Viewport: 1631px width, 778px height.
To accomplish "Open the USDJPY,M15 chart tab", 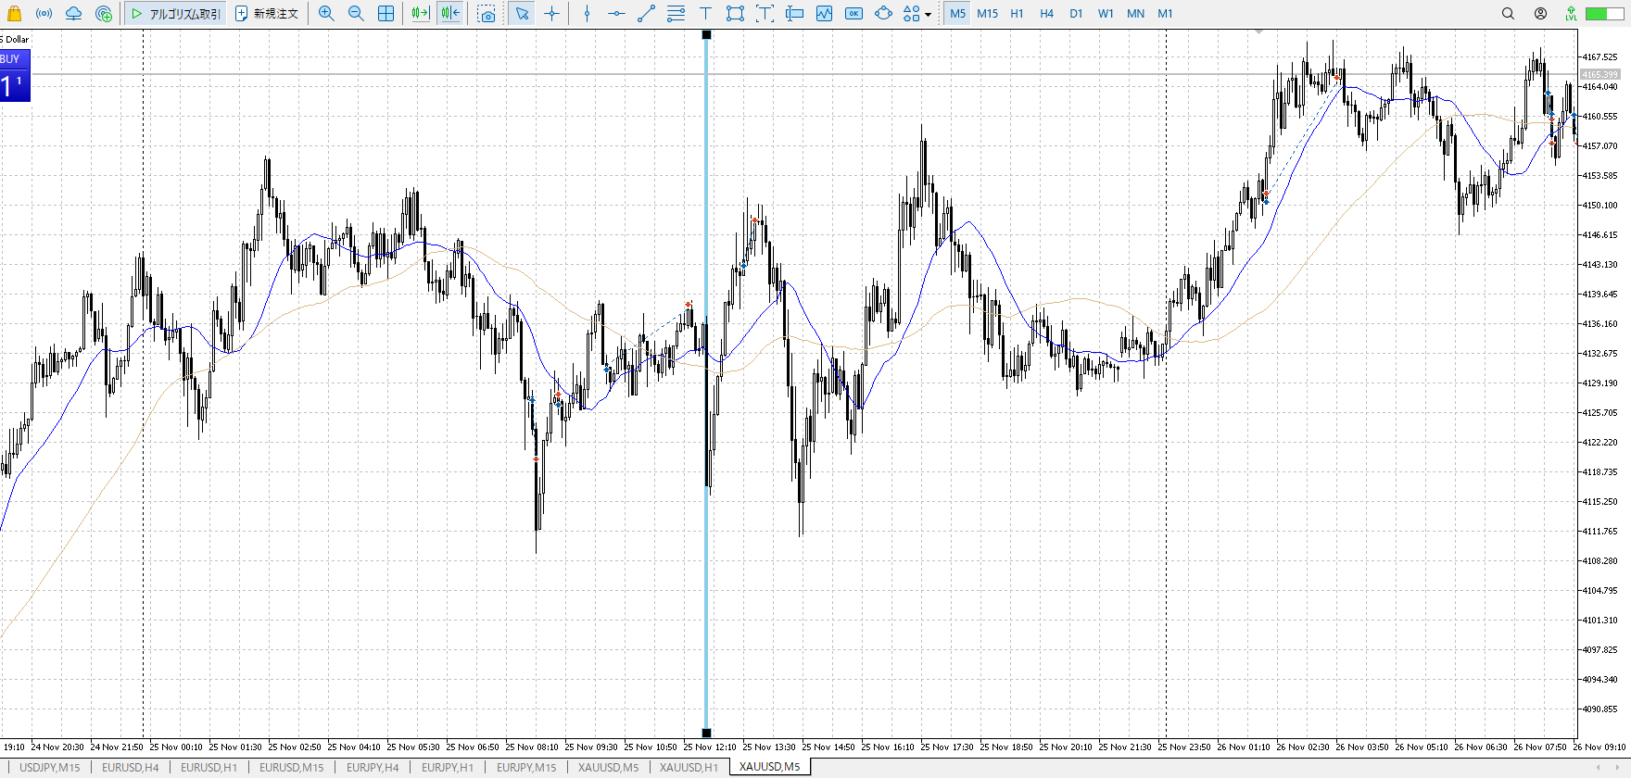I will pyautogui.click(x=50, y=767).
